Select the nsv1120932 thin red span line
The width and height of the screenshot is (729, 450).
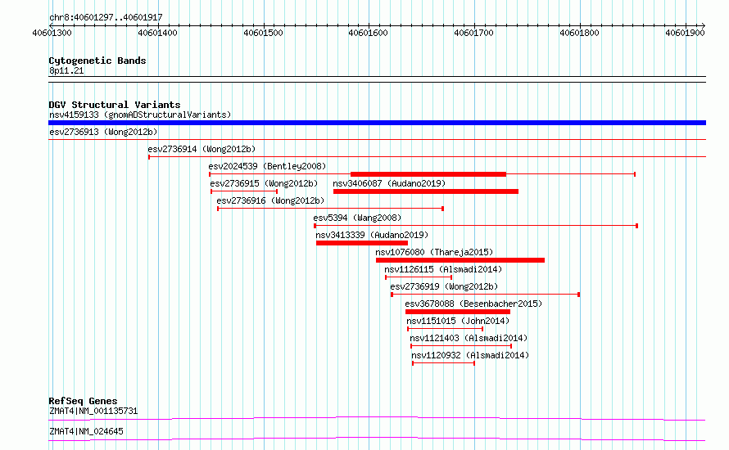pyautogui.click(x=443, y=363)
